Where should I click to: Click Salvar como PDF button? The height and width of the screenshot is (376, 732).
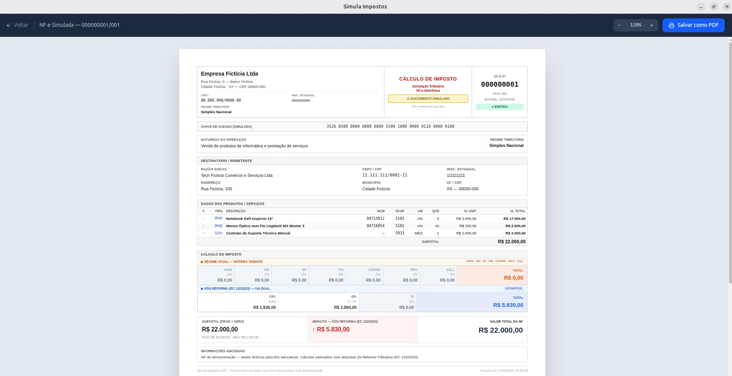point(694,25)
